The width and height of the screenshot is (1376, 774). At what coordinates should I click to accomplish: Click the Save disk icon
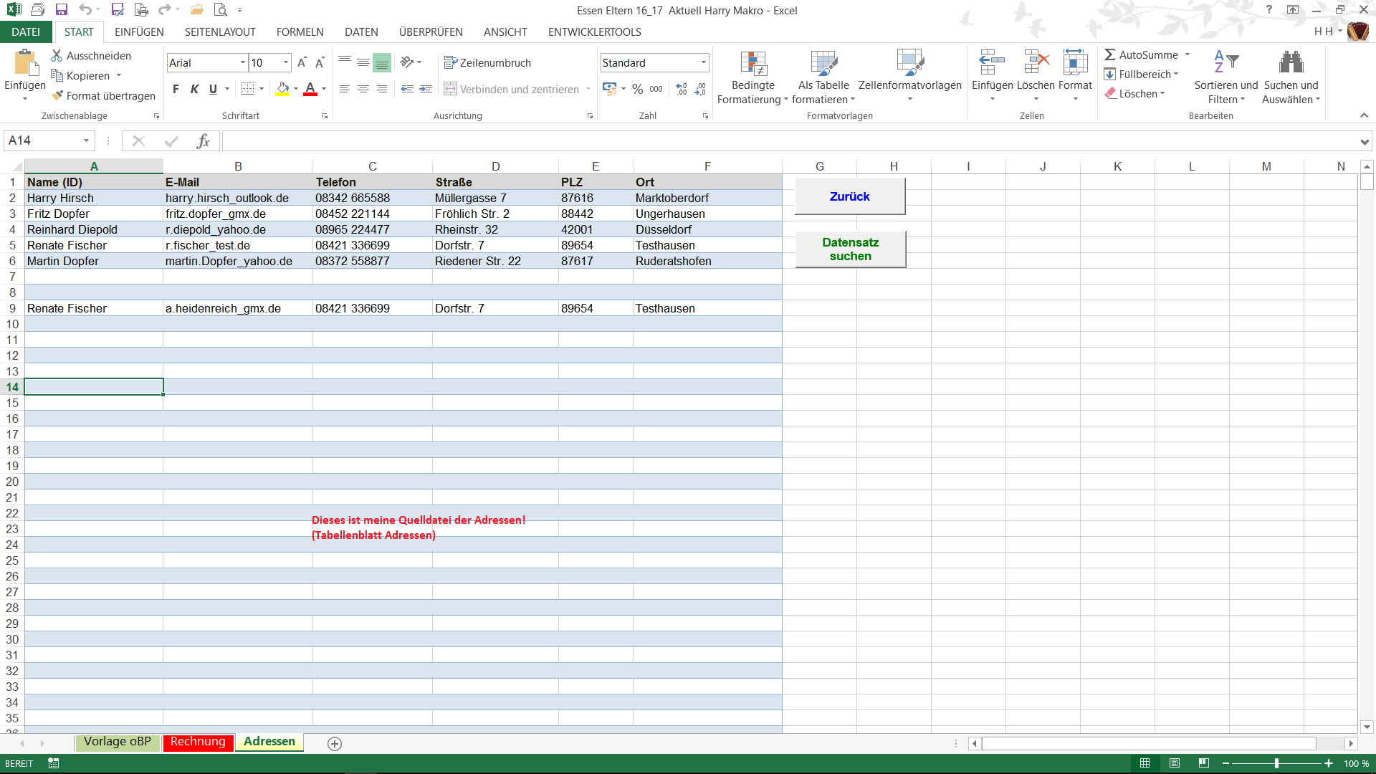[62, 10]
